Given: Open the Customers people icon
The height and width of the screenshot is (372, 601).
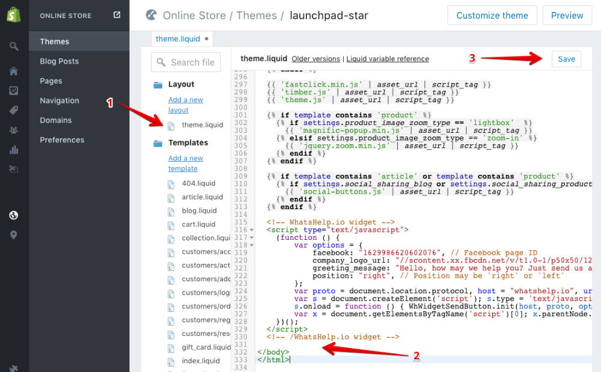Looking at the screenshot, I should [14, 130].
